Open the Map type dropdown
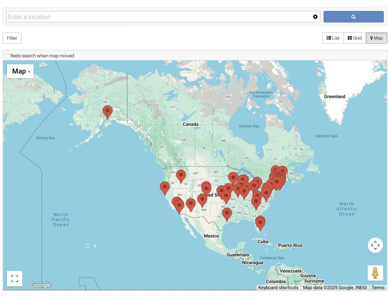 pyautogui.click(x=20, y=71)
